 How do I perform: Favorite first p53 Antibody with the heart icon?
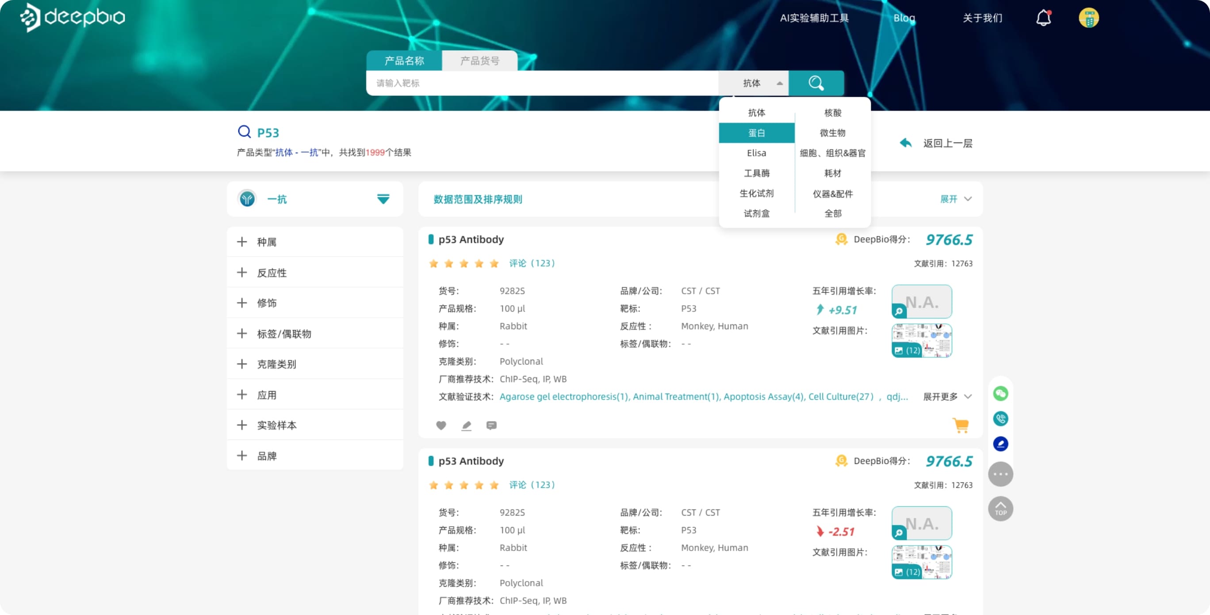click(x=441, y=425)
